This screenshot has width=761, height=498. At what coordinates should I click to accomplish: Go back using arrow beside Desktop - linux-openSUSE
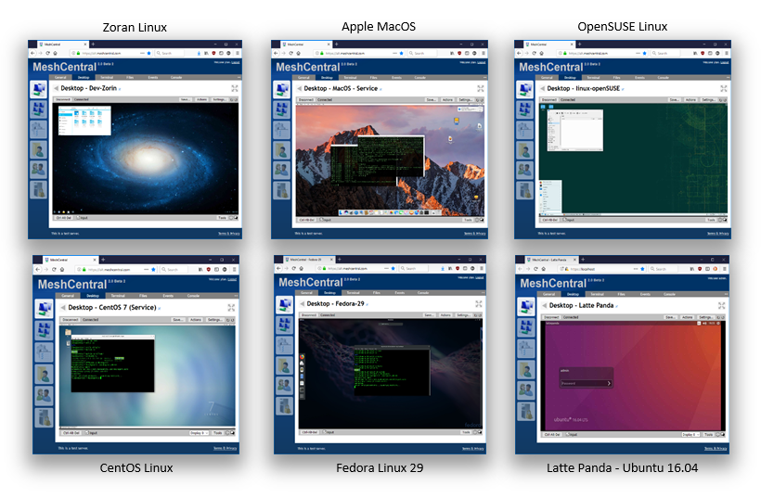(x=543, y=88)
